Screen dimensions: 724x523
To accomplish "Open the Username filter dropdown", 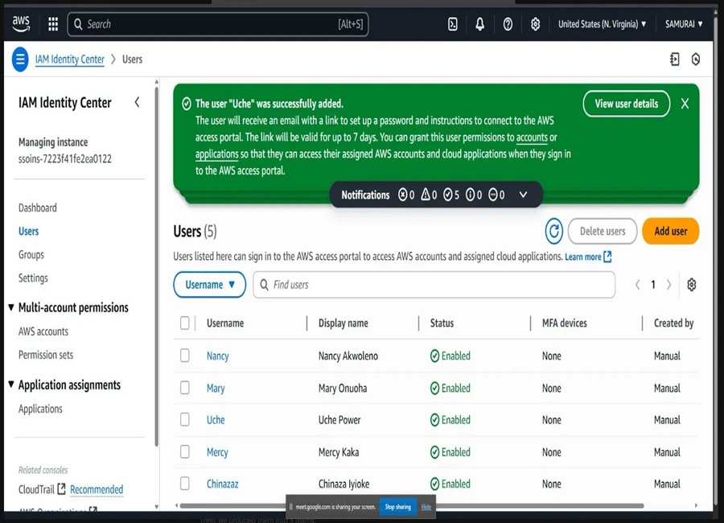I will click(x=210, y=285).
